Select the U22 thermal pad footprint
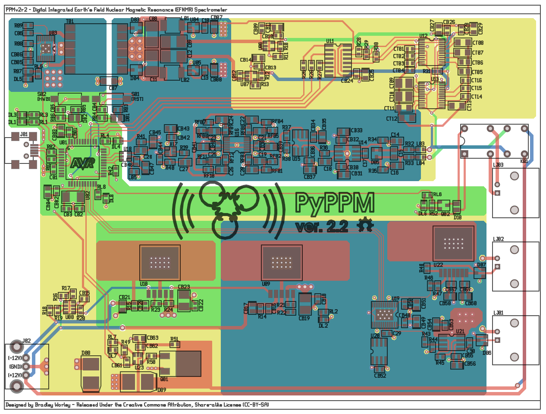This screenshot has width=546, height=414. (453, 244)
